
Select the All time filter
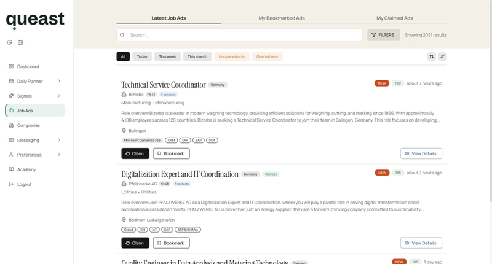tap(124, 56)
